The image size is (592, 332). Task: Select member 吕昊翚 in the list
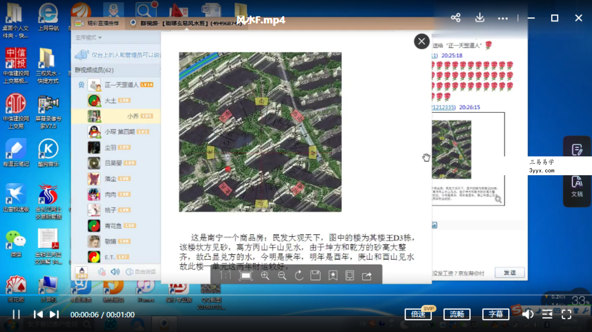116,163
